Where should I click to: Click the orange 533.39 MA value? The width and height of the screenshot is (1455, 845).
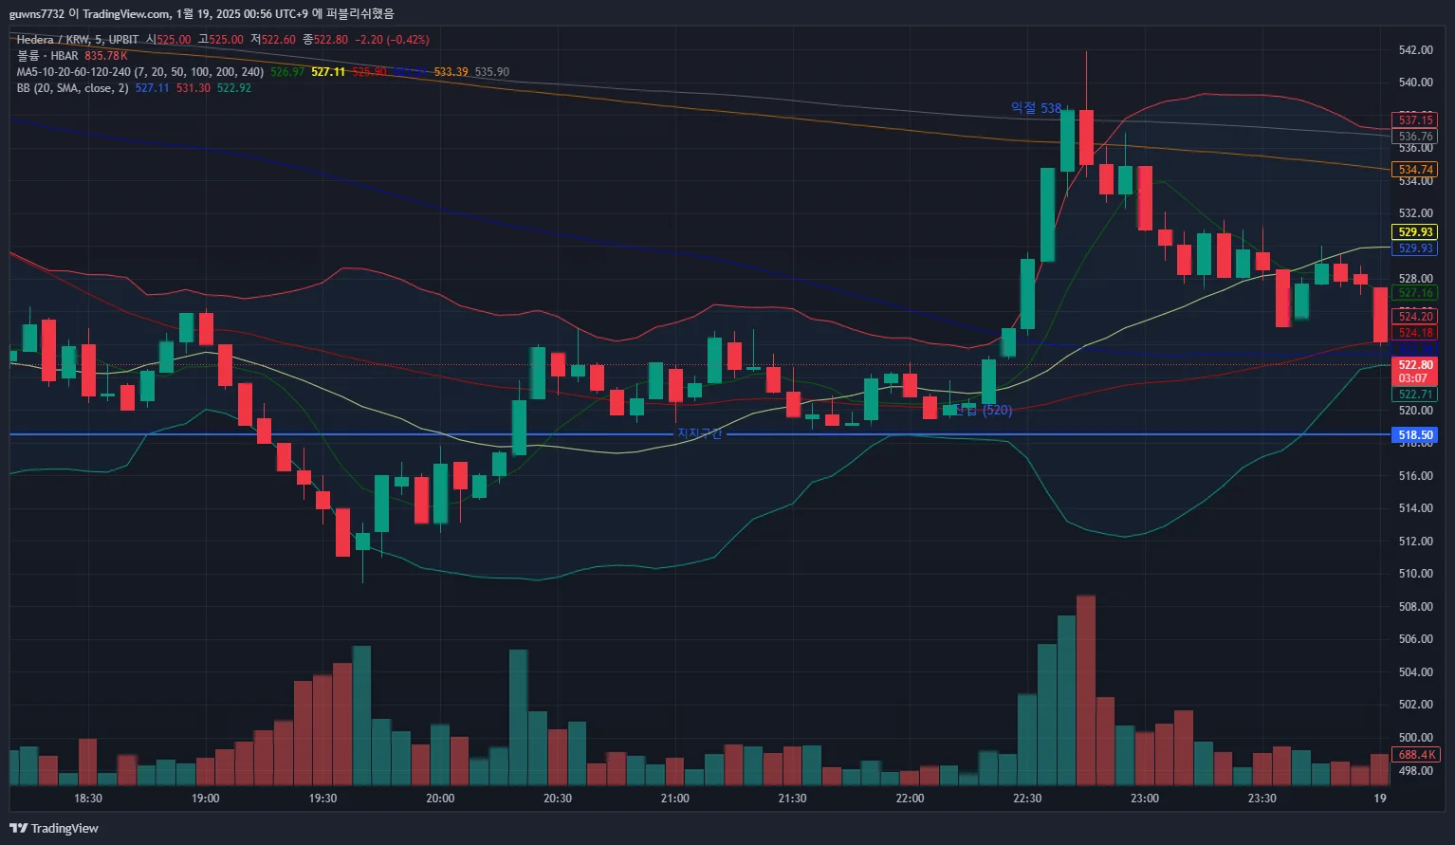451,72
